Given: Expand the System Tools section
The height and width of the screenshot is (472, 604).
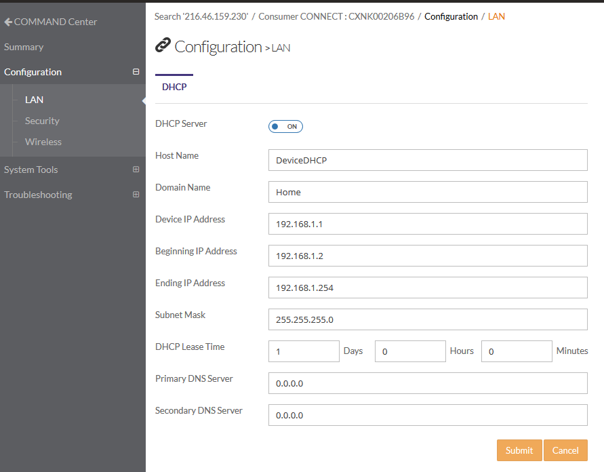Looking at the screenshot, I should [x=136, y=170].
